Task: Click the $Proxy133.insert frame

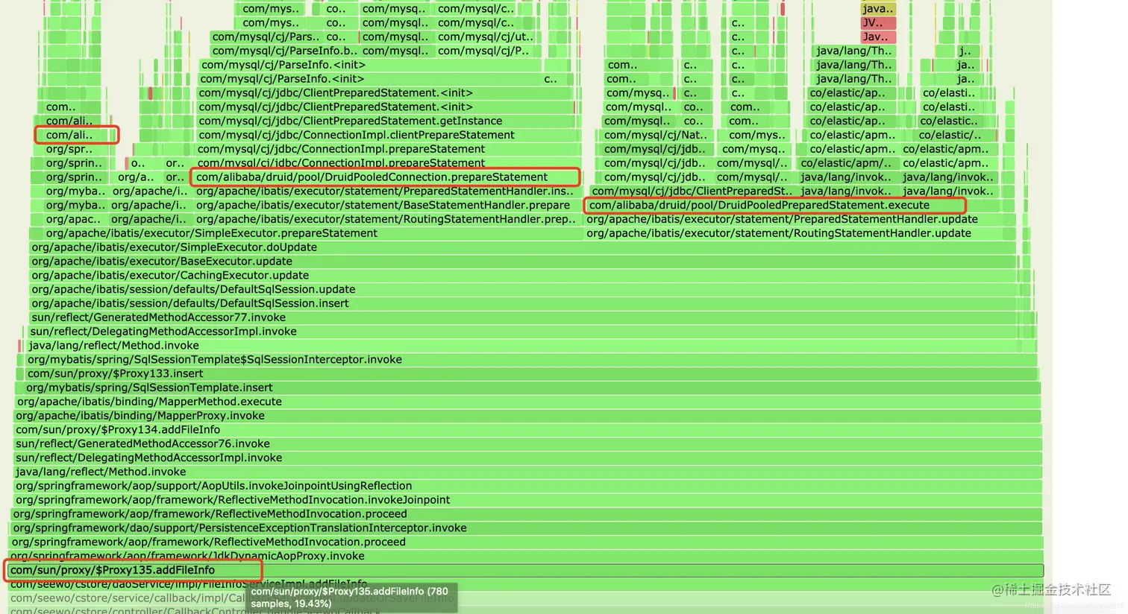Action: coord(530,373)
